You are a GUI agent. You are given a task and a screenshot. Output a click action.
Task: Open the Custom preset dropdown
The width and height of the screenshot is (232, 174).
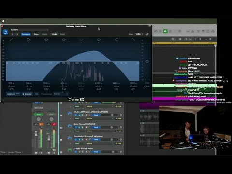click(x=29, y=30)
